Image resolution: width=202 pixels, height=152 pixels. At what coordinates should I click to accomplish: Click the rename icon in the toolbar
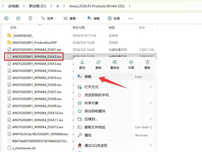click(6, 18)
